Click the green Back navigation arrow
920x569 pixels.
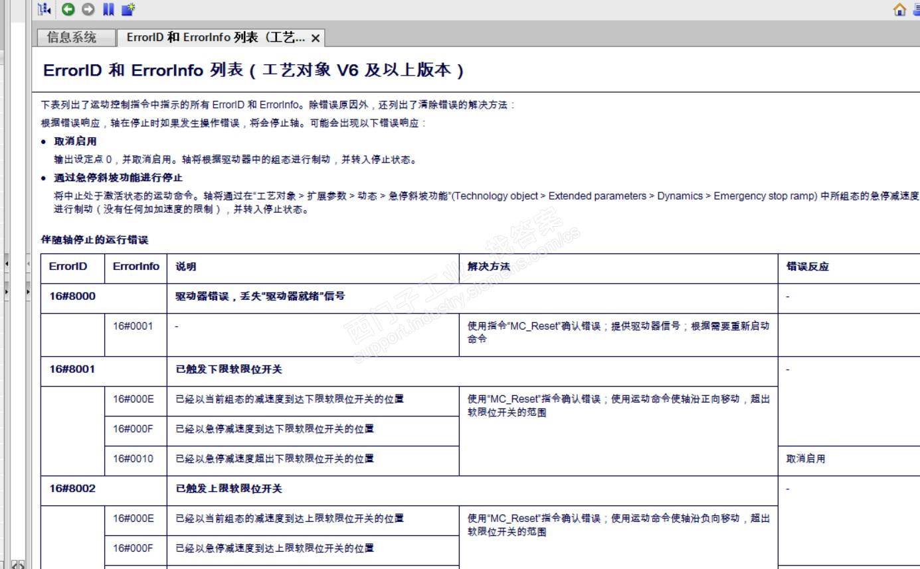tap(68, 9)
